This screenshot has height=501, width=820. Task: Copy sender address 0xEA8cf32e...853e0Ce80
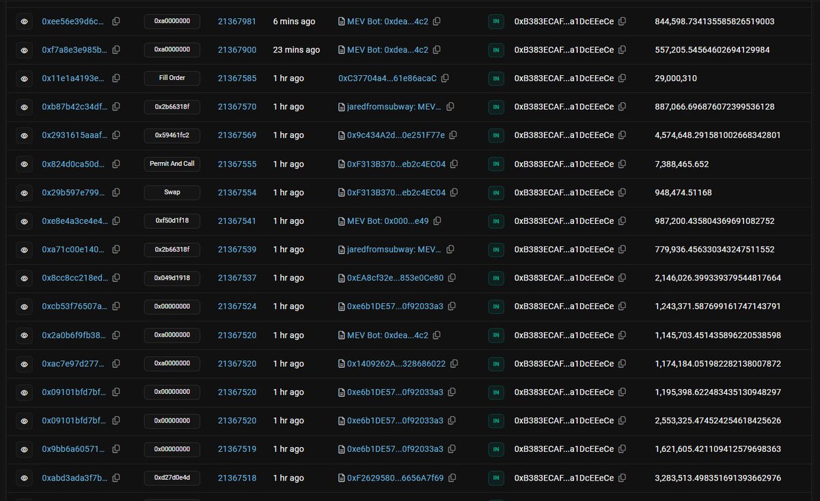pyautogui.click(x=452, y=278)
